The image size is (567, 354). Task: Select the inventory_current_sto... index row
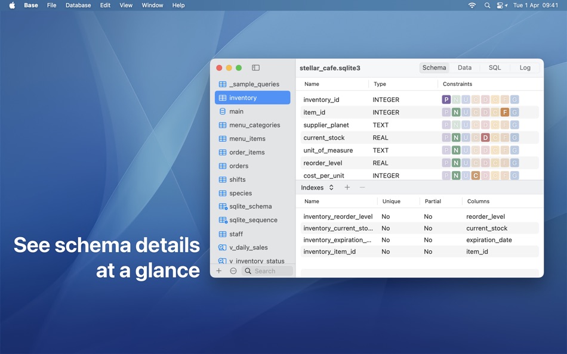pyautogui.click(x=420, y=228)
